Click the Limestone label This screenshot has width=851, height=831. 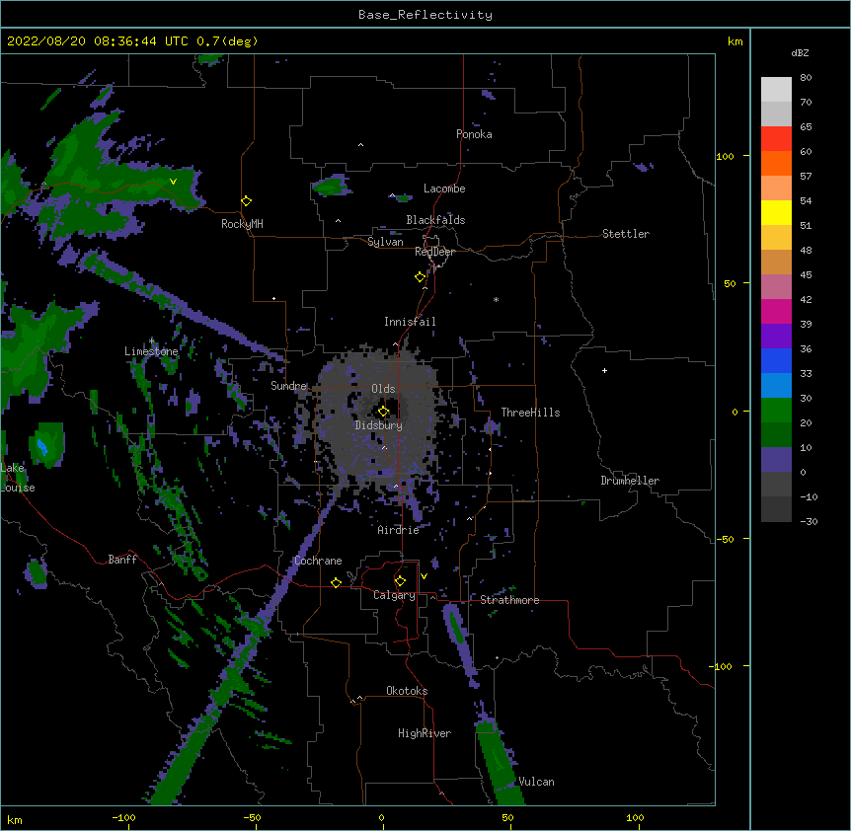(151, 351)
